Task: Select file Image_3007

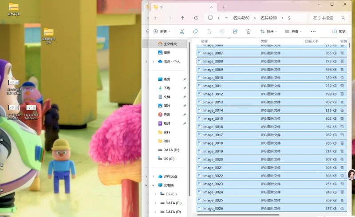Action: (x=272, y=53)
